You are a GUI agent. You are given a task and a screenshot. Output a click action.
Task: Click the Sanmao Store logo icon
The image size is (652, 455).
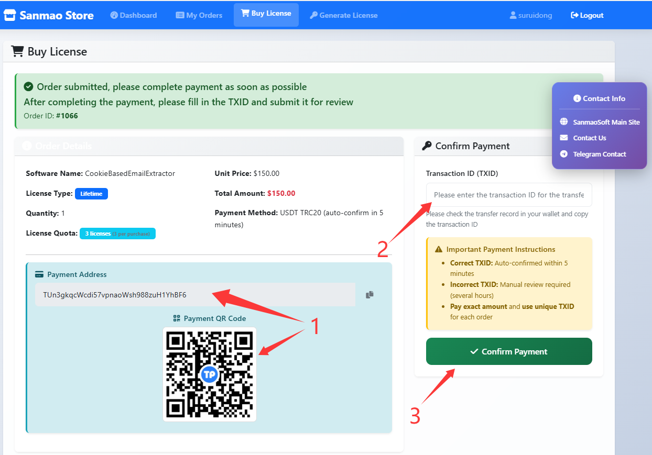[x=10, y=15]
